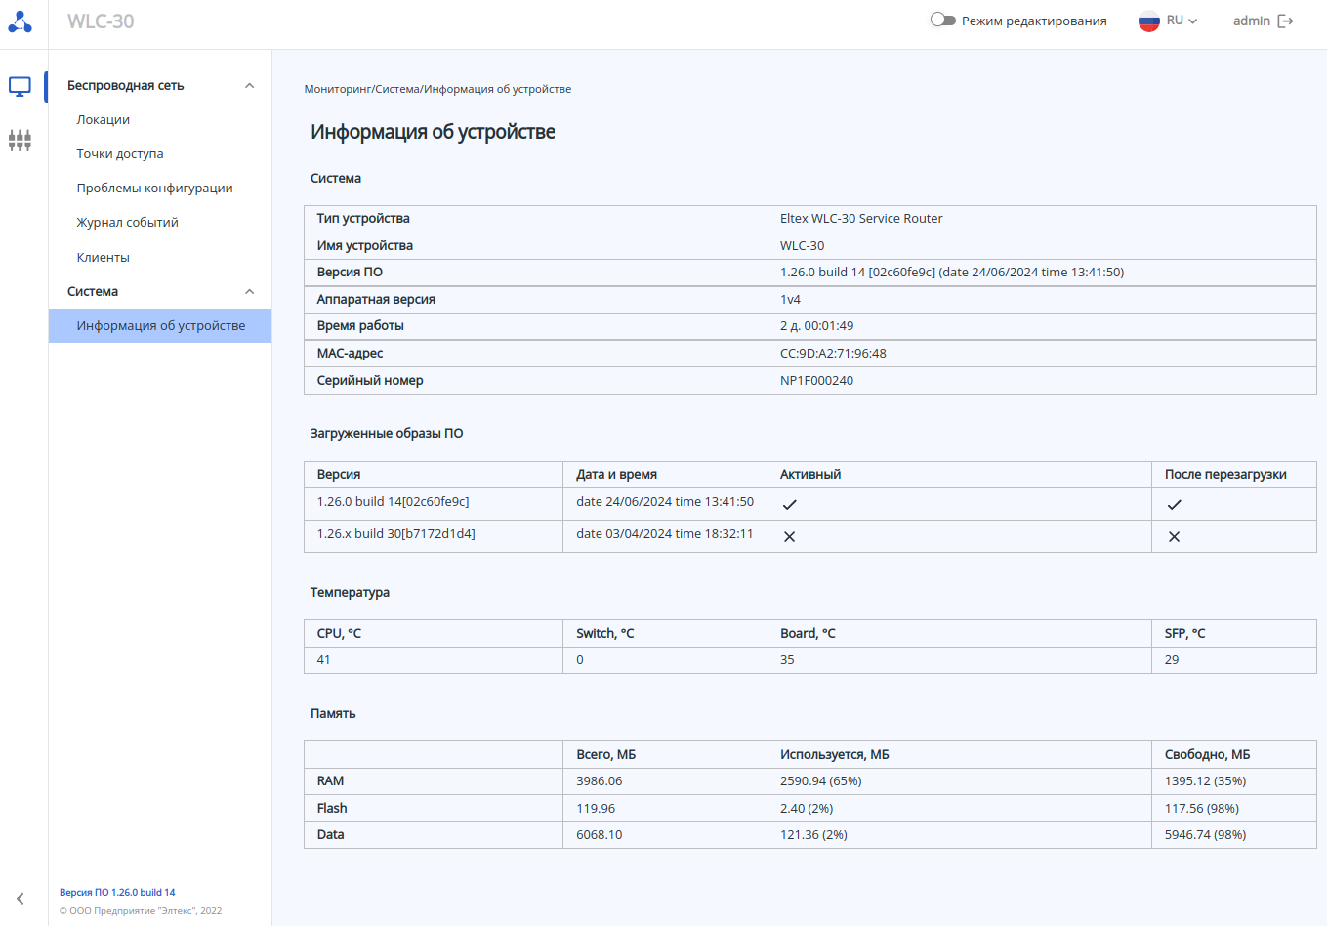The height and width of the screenshot is (926, 1327).
Task: Click active checkmark for build 14 image
Action: [x=790, y=505]
